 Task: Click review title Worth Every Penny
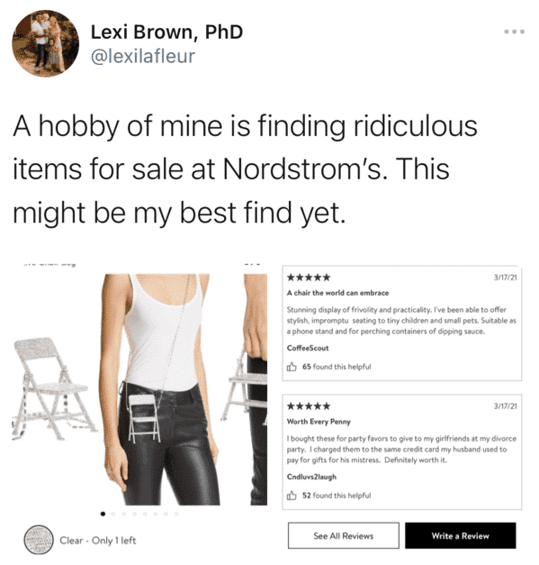tap(319, 422)
